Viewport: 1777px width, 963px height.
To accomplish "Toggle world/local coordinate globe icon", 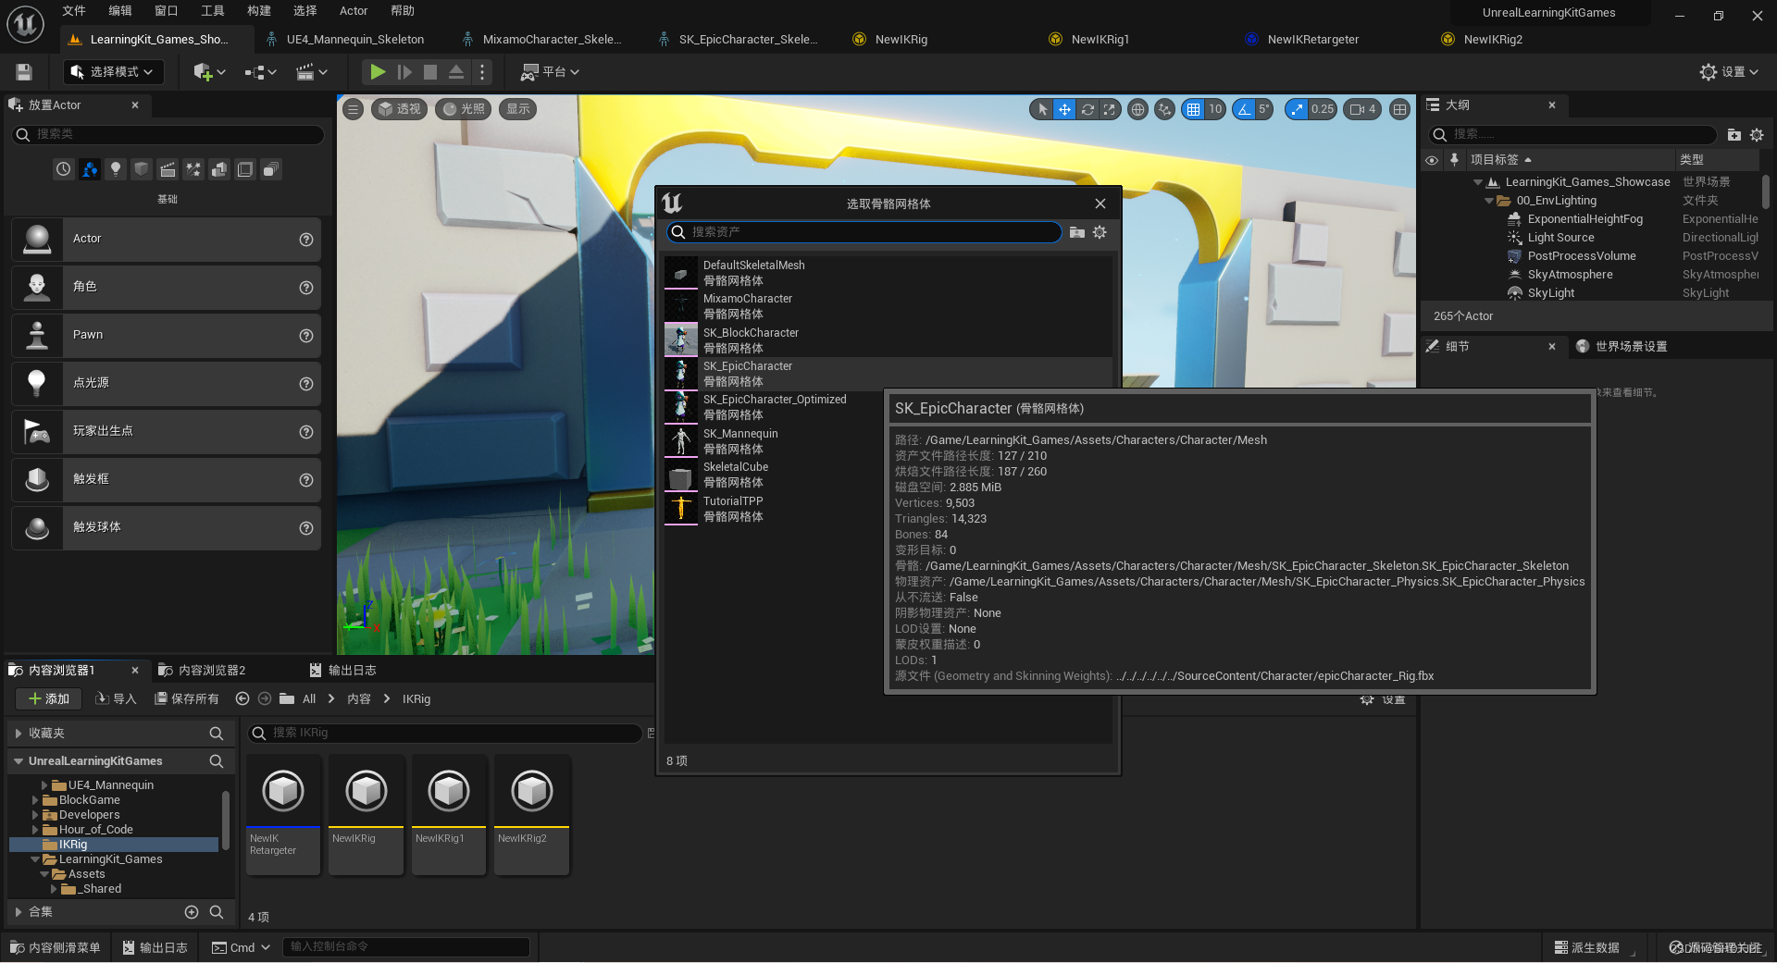I will tap(1137, 109).
